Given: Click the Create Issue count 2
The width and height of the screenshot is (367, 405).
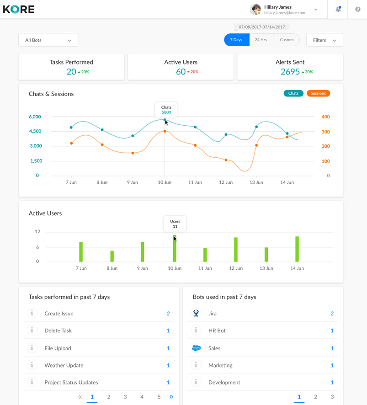Looking at the screenshot, I should pyautogui.click(x=168, y=313).
